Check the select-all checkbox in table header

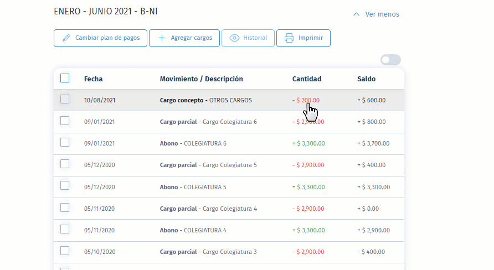coord(65,78)
